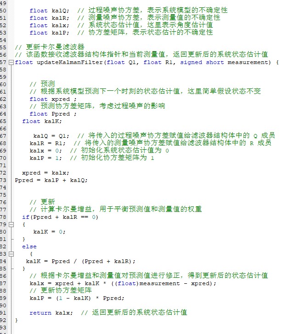
Task: Click the '// 更新卡尔曼滤波器' comment
Action: pos(50,47)
